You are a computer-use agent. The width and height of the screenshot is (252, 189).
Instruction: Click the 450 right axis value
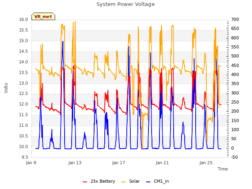[x=235, y=66]
